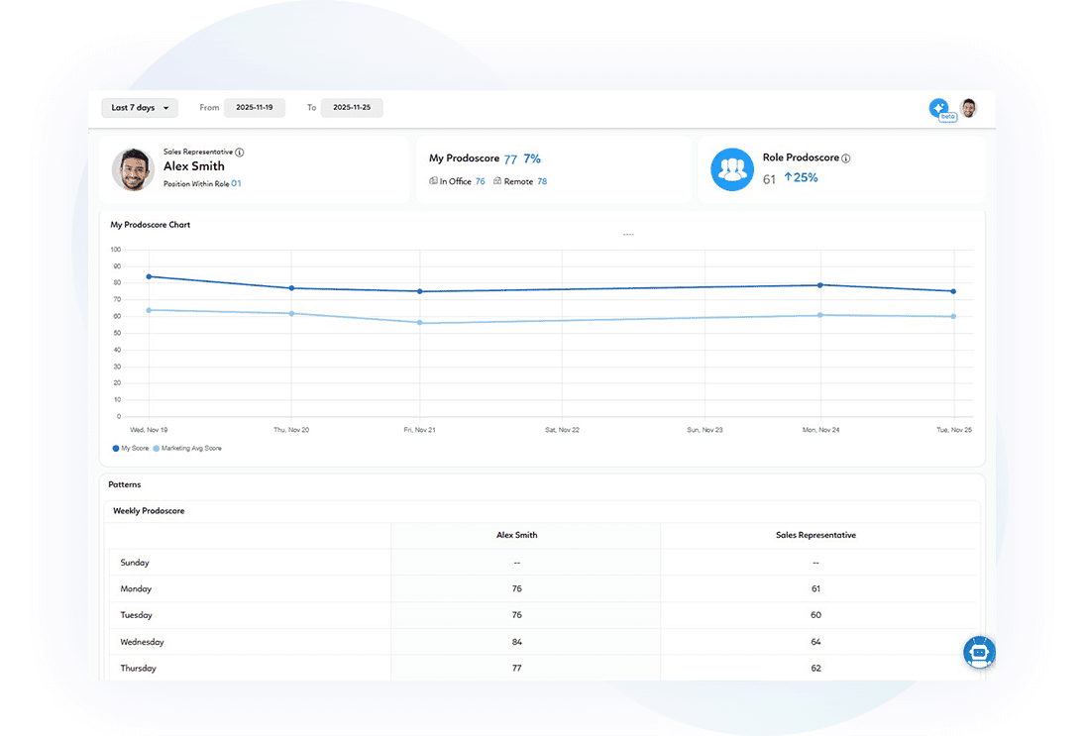Click the To date field 2025-11-25
Image resolution: width=1085 pixels, height=736 pixels.
coord(352,107)
